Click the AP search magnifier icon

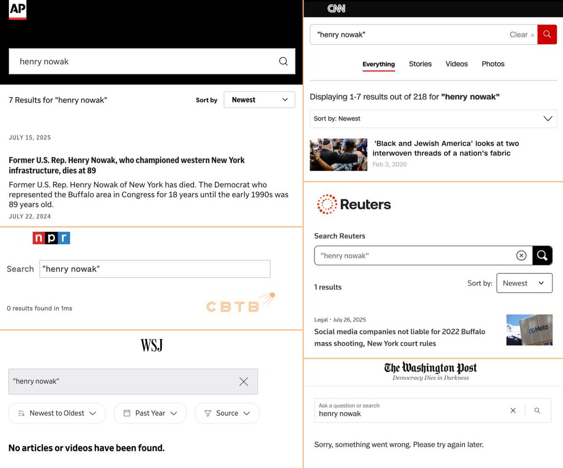(x=283, y=61)
